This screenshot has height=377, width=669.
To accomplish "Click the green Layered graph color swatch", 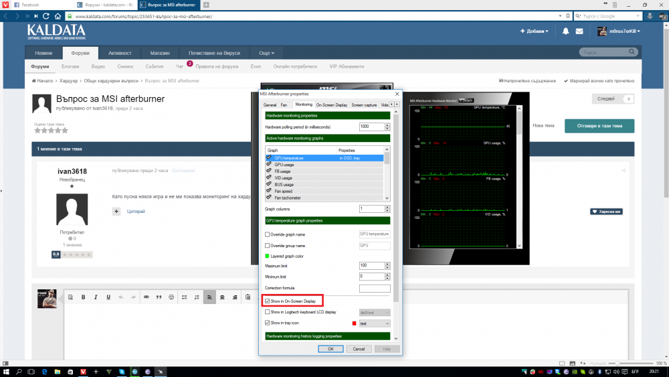I will click(267, 256).
